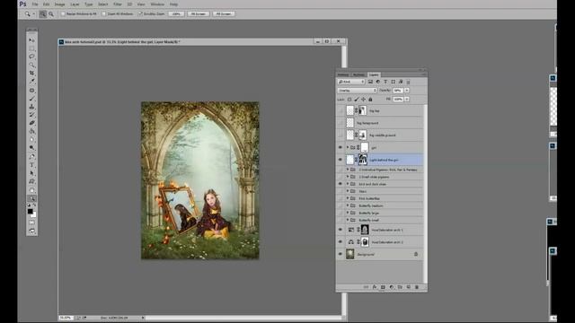Open the File menu
The height and width of the screenshot is (323, 575).
tap(35, 4)
